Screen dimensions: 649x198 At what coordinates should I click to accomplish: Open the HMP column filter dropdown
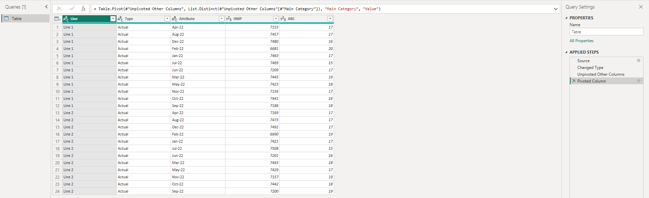click(x=276, y=19)
